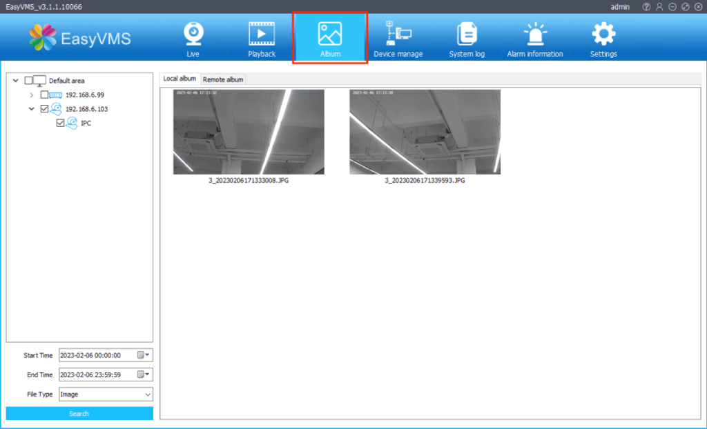Uncheck the IPC channel checkbox
Viewport: 707px width, 429px height.
pos(61,123)
